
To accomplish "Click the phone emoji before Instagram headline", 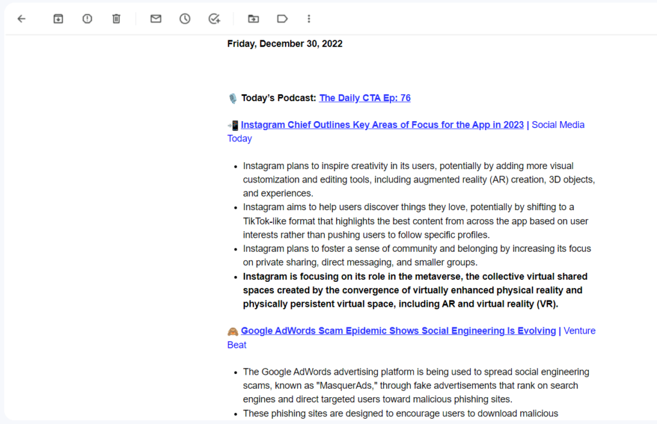I will (233, 125).
